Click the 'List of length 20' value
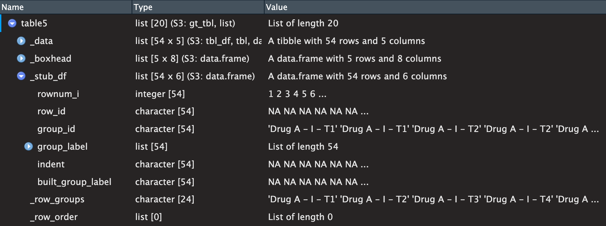 303,23
